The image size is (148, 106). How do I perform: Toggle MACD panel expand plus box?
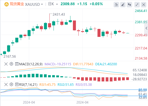17,64
